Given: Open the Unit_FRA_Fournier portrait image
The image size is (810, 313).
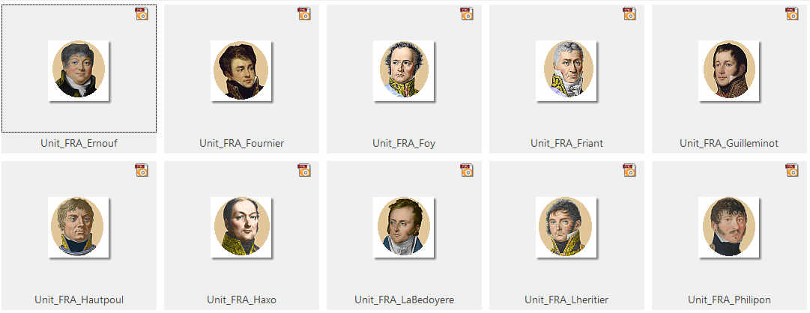Looking at the screenshot, I should click(x=241, y=70).
